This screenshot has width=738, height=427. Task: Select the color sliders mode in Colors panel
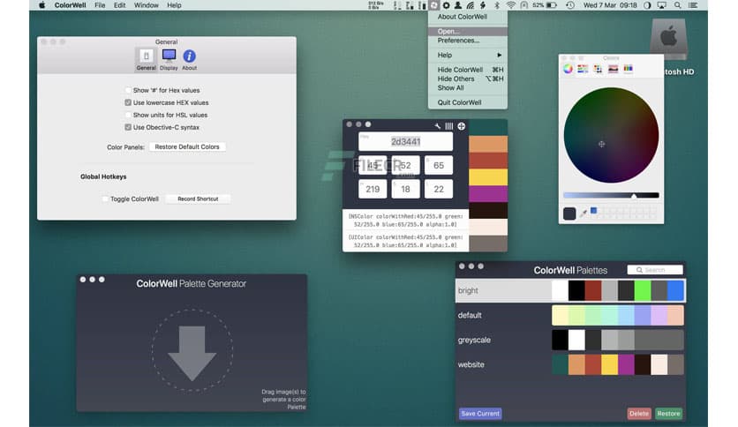(583, 69)
